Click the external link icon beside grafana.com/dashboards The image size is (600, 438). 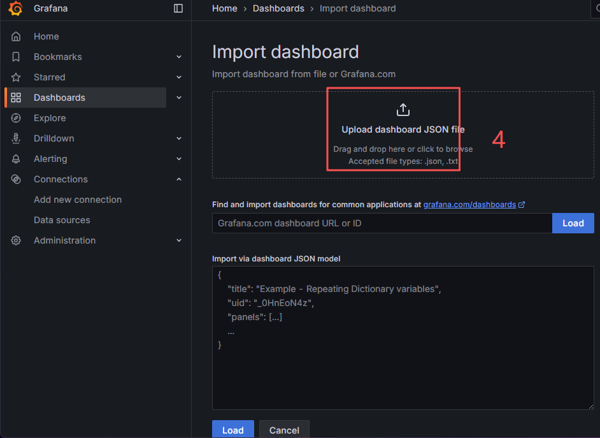pyautogui.click(x=522, y=205)
